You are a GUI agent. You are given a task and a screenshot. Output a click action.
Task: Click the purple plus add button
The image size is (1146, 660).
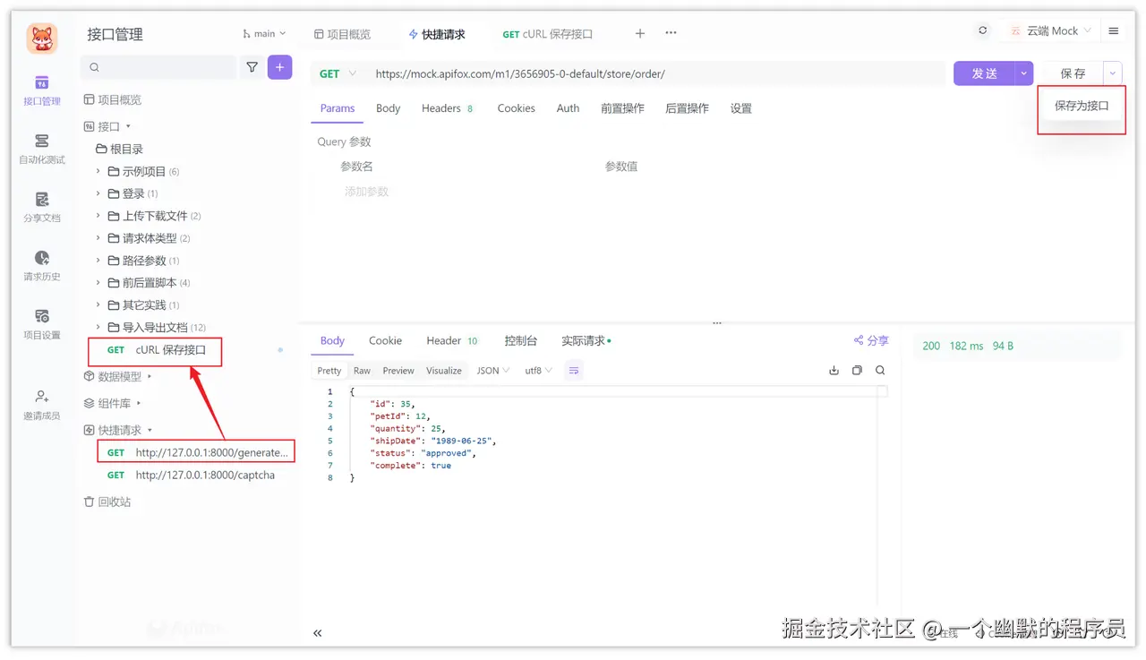coord(280,67)
